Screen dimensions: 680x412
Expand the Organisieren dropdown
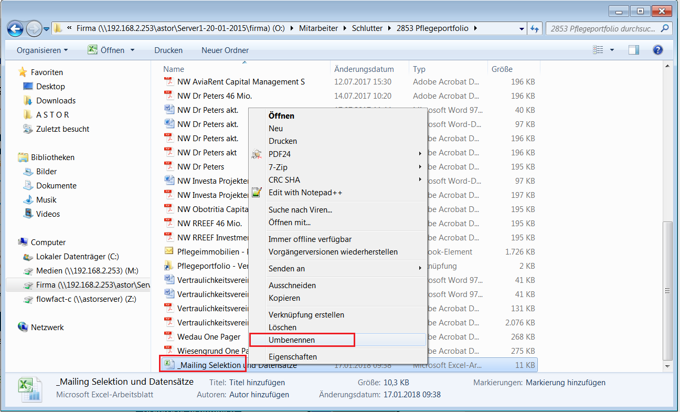click(x=42, y=50)
